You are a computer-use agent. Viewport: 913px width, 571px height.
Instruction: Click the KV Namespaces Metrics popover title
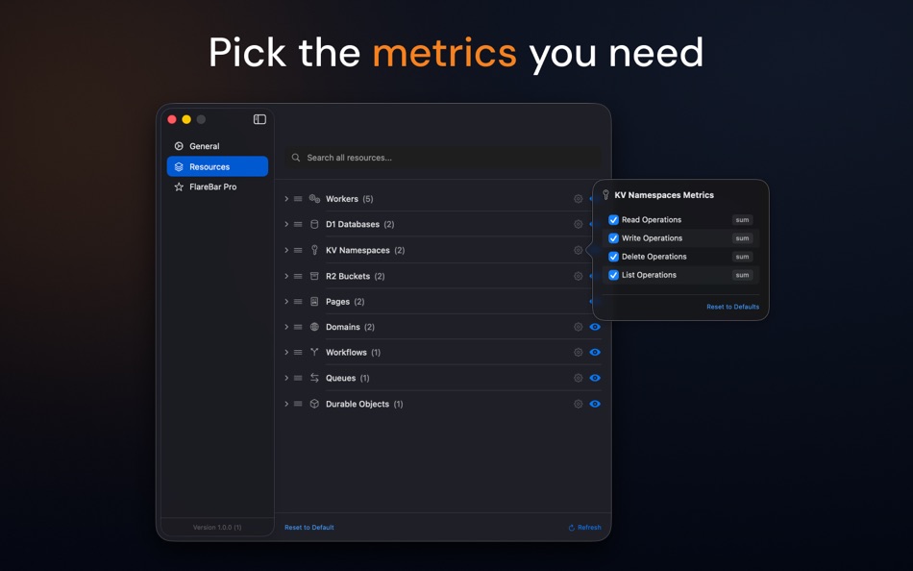664,195
